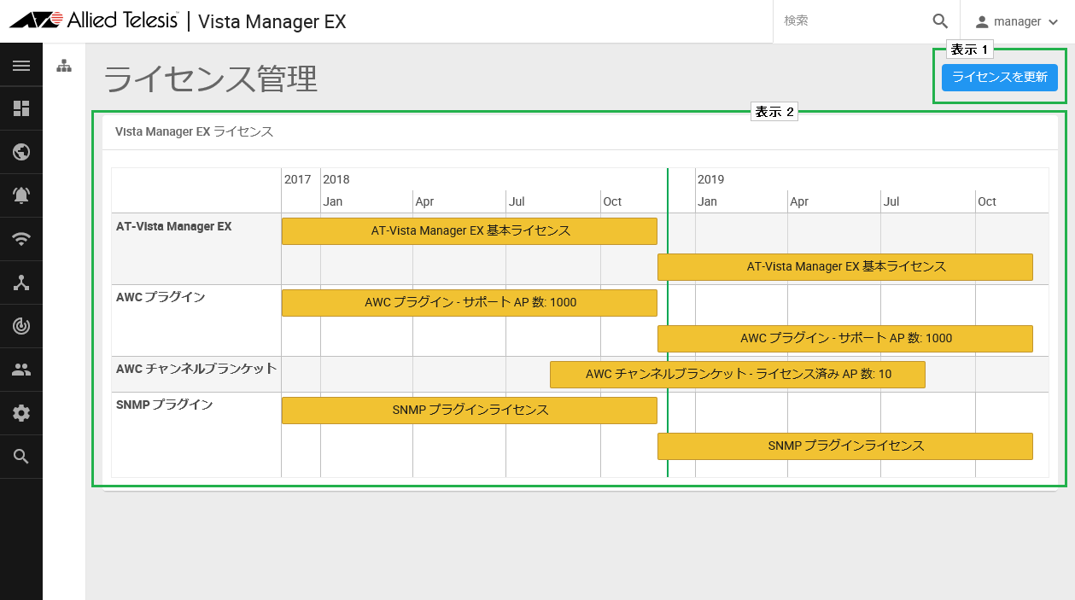Open the globe map icon in sidebar
The width and height of the screenshot is (1075, 600).
coord(21,152)
